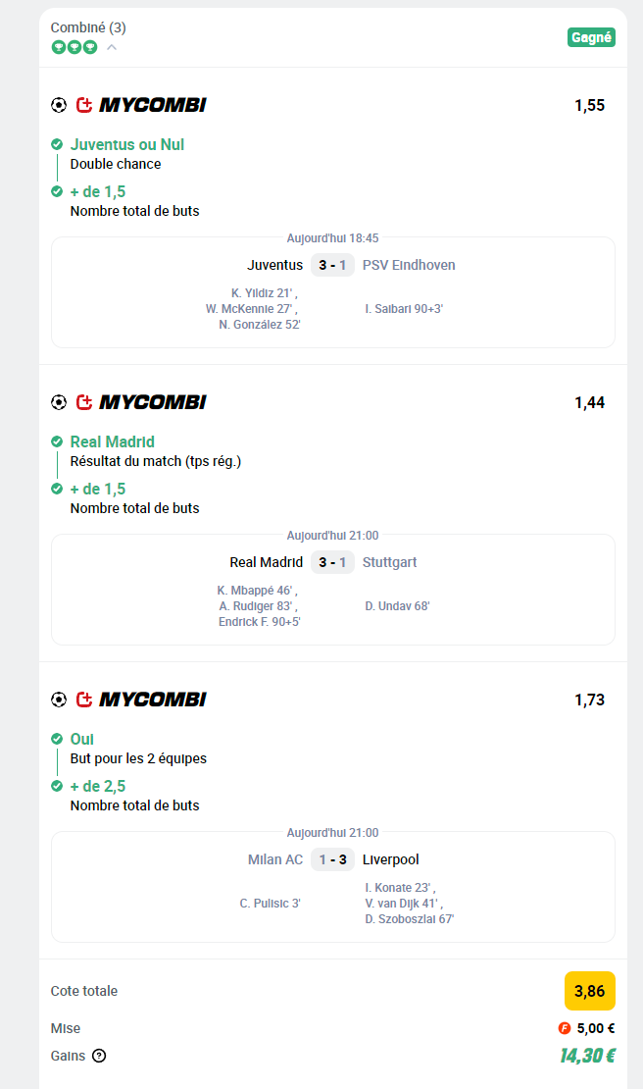
Task: Click the green check beside + de 2,5
Action: click(x=57, y=786)
